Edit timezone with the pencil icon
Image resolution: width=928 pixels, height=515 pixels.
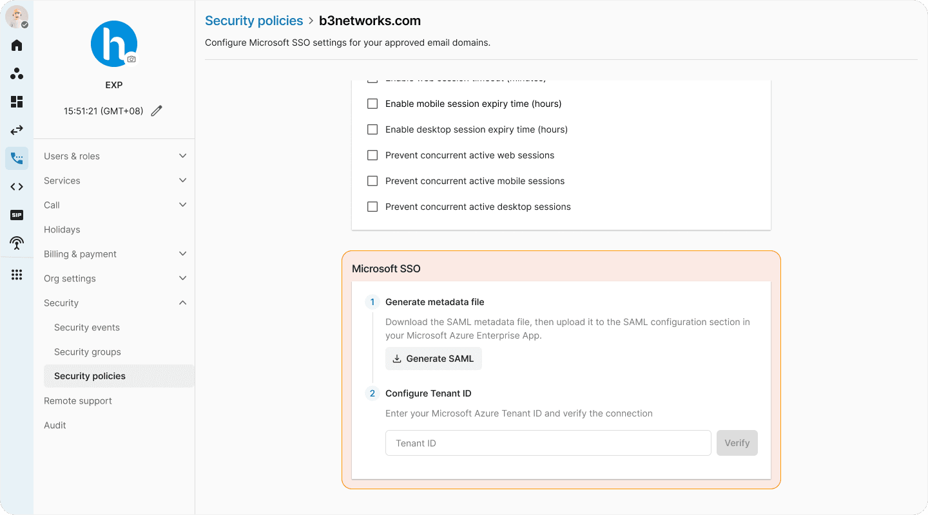click(x=157, y=111)
